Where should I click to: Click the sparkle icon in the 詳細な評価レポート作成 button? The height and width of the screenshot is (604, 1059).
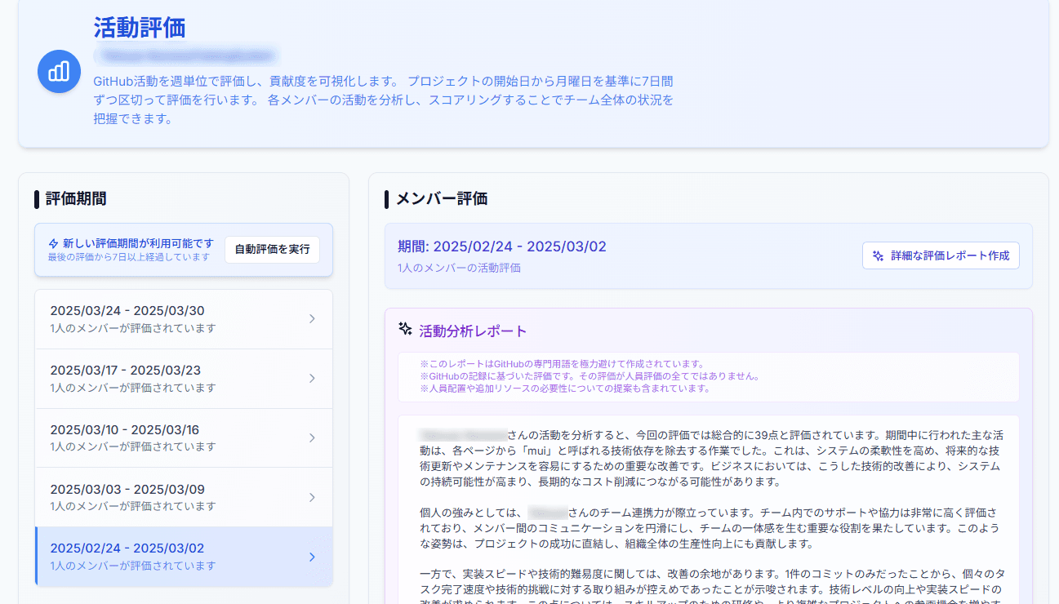(x=878, y=255)
